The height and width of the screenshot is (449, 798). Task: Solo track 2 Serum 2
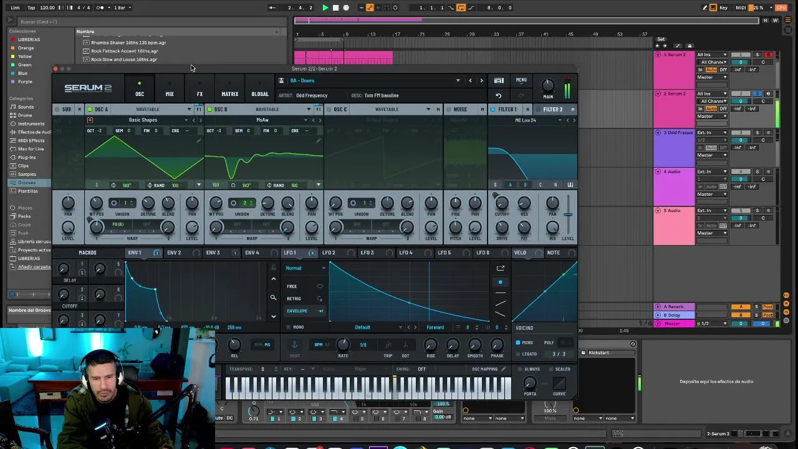[757, 94]
